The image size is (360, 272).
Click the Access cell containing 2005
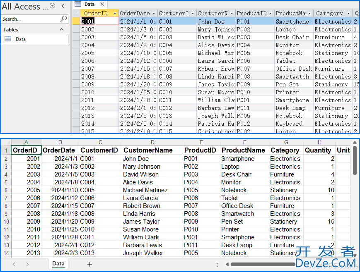point(99,53)
